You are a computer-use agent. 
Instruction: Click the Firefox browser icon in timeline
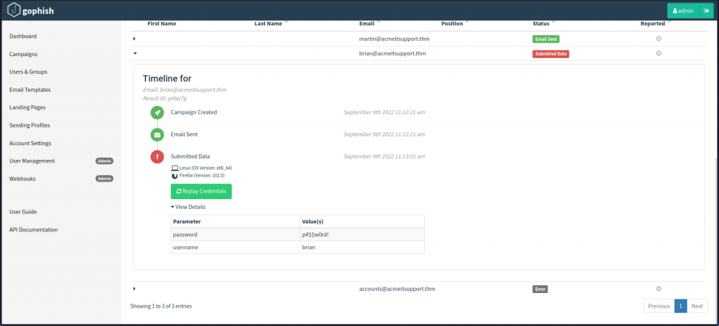click(x=175, y=176)
